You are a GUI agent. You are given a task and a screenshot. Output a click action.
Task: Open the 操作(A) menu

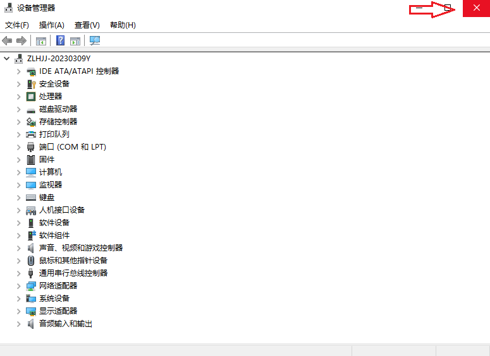52,25
